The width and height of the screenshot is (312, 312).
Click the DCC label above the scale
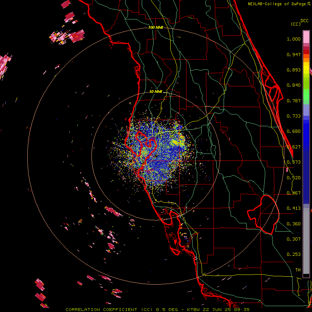[x=305, y=21]
